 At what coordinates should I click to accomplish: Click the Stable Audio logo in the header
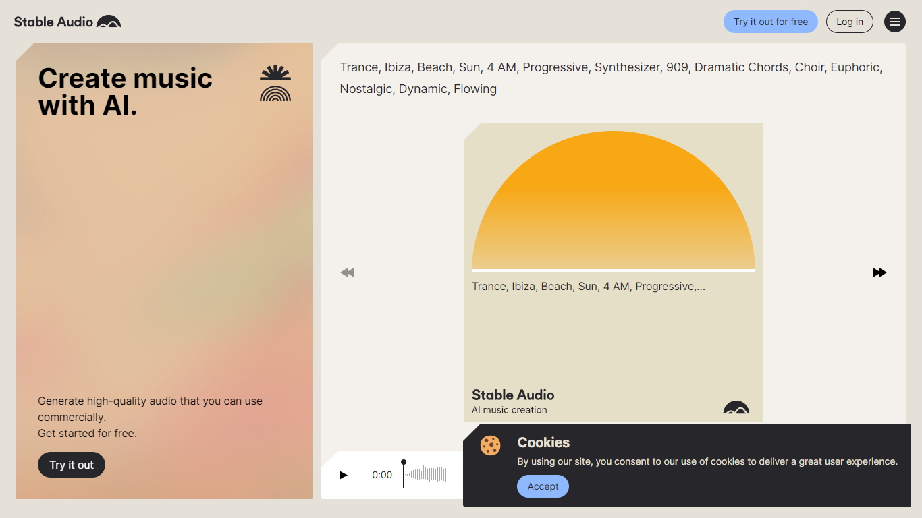click(x=67, y=22)
